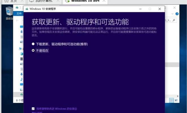187x113 pixels.
Task: Select the Music note icon in Explorer sidebar
Action: [21, 79]
